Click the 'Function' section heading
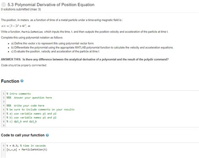 [10, 81]
